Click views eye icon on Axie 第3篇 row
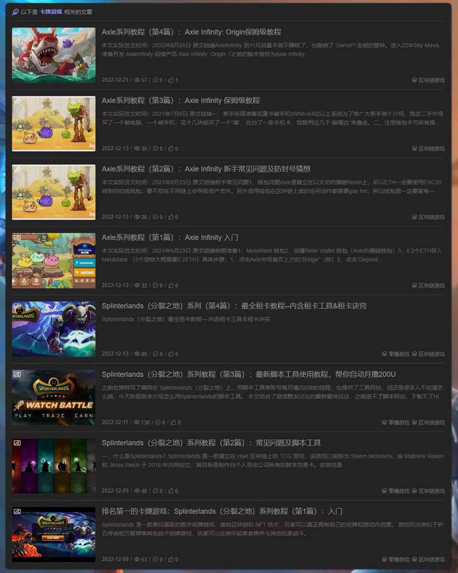This screenshot has width=458, height=573. point(137,149)
